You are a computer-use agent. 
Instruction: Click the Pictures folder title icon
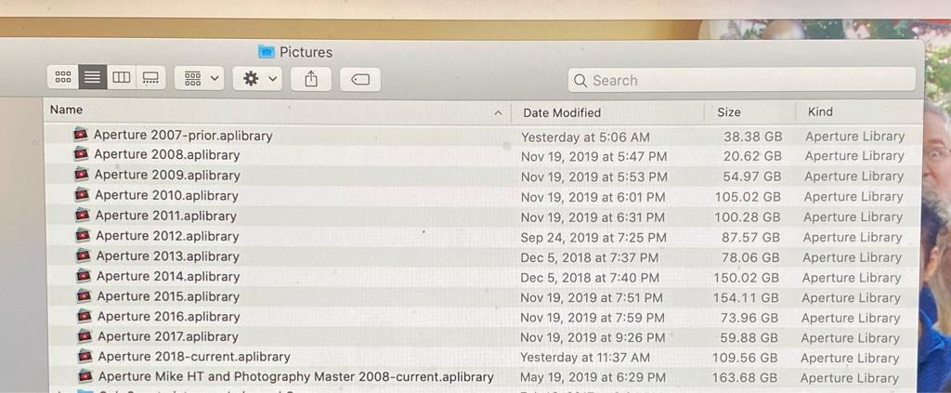tap(267, 52)
